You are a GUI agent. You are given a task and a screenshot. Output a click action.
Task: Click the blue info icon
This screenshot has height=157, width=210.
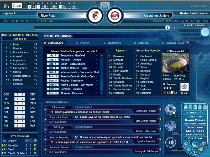pyautogui.click(x=167, y=27)
